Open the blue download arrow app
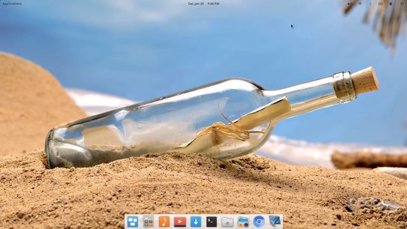 [196, 222]
